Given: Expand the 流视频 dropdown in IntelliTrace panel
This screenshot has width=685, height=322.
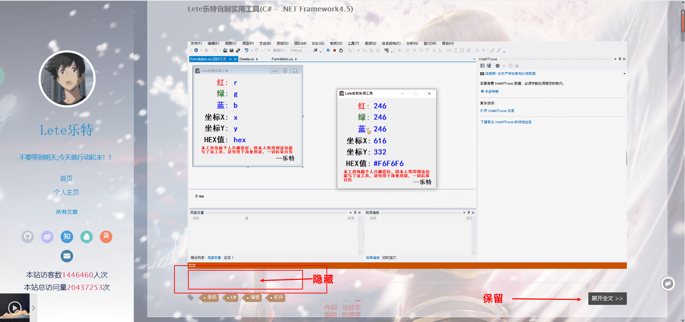Looking at the screenshot, I should (624, 74).
